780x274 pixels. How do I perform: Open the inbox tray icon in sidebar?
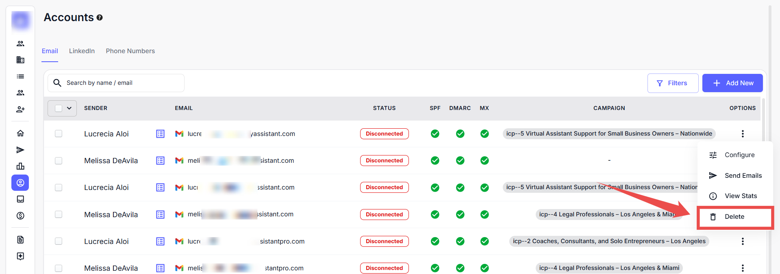[x=20, y=199]
